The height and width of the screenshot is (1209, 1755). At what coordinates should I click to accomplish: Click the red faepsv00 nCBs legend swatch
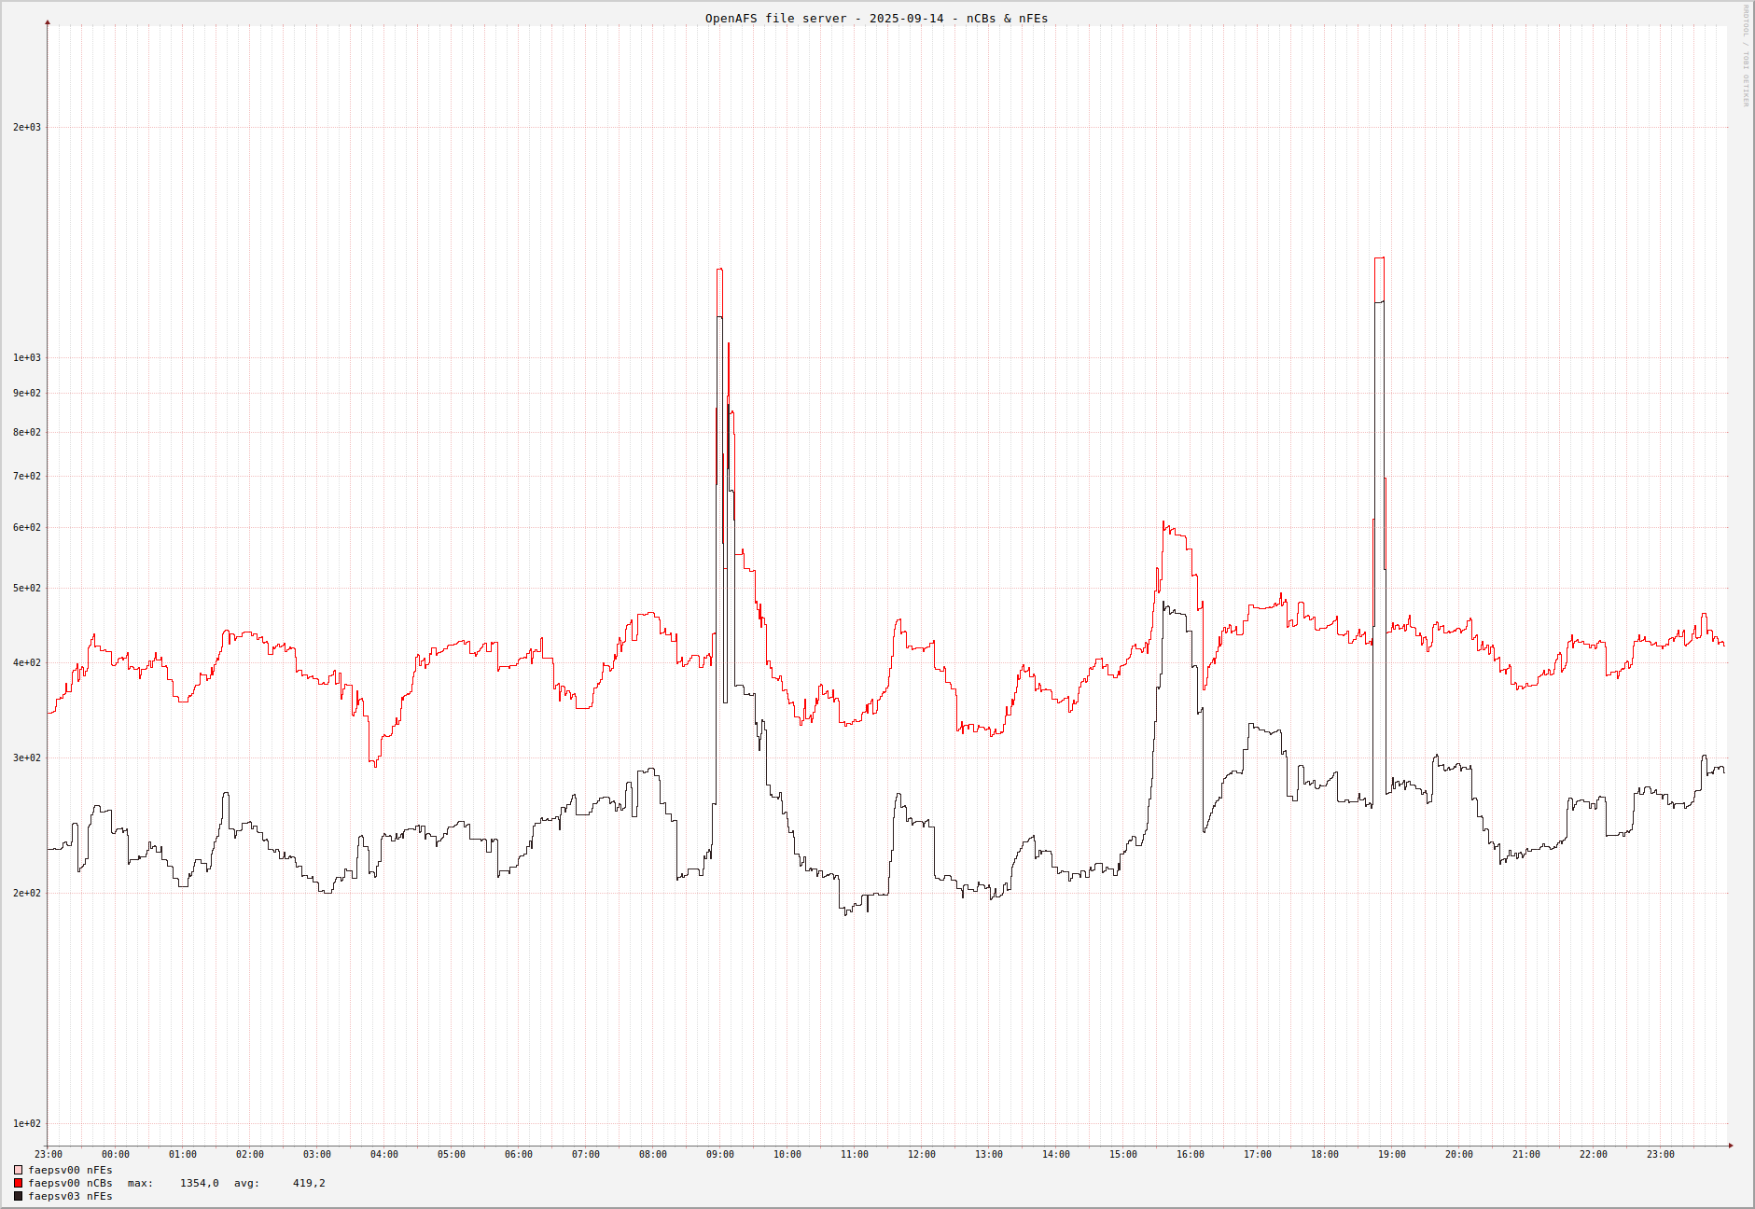click(x=18, y=1183)
